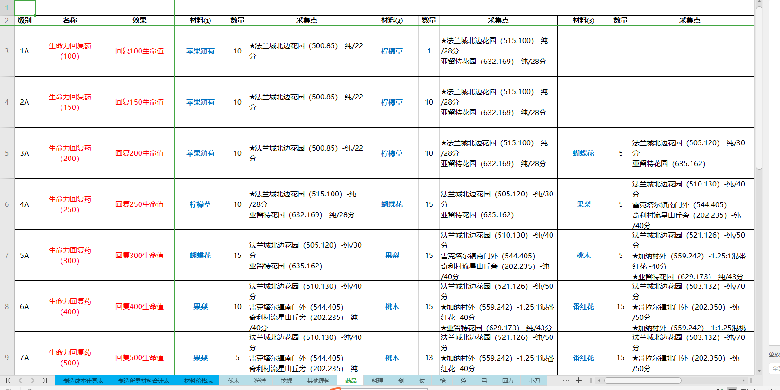Select 柠檬草 material ② in the 2A row
The width and height of the screenshot is (780, 390).
(x=392, y=102)
